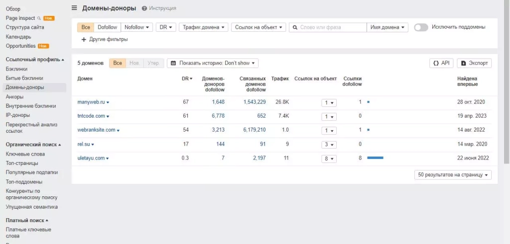Open Упущенная семантика in the sidebar

click(32, 207)
